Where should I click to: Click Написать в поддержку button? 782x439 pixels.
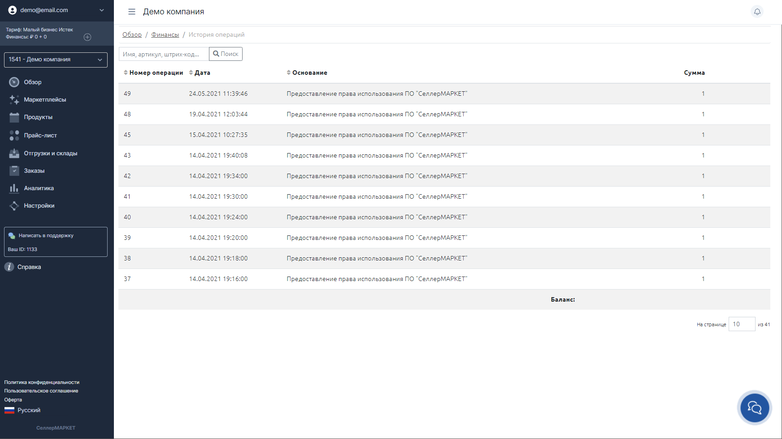click(46, 235)
